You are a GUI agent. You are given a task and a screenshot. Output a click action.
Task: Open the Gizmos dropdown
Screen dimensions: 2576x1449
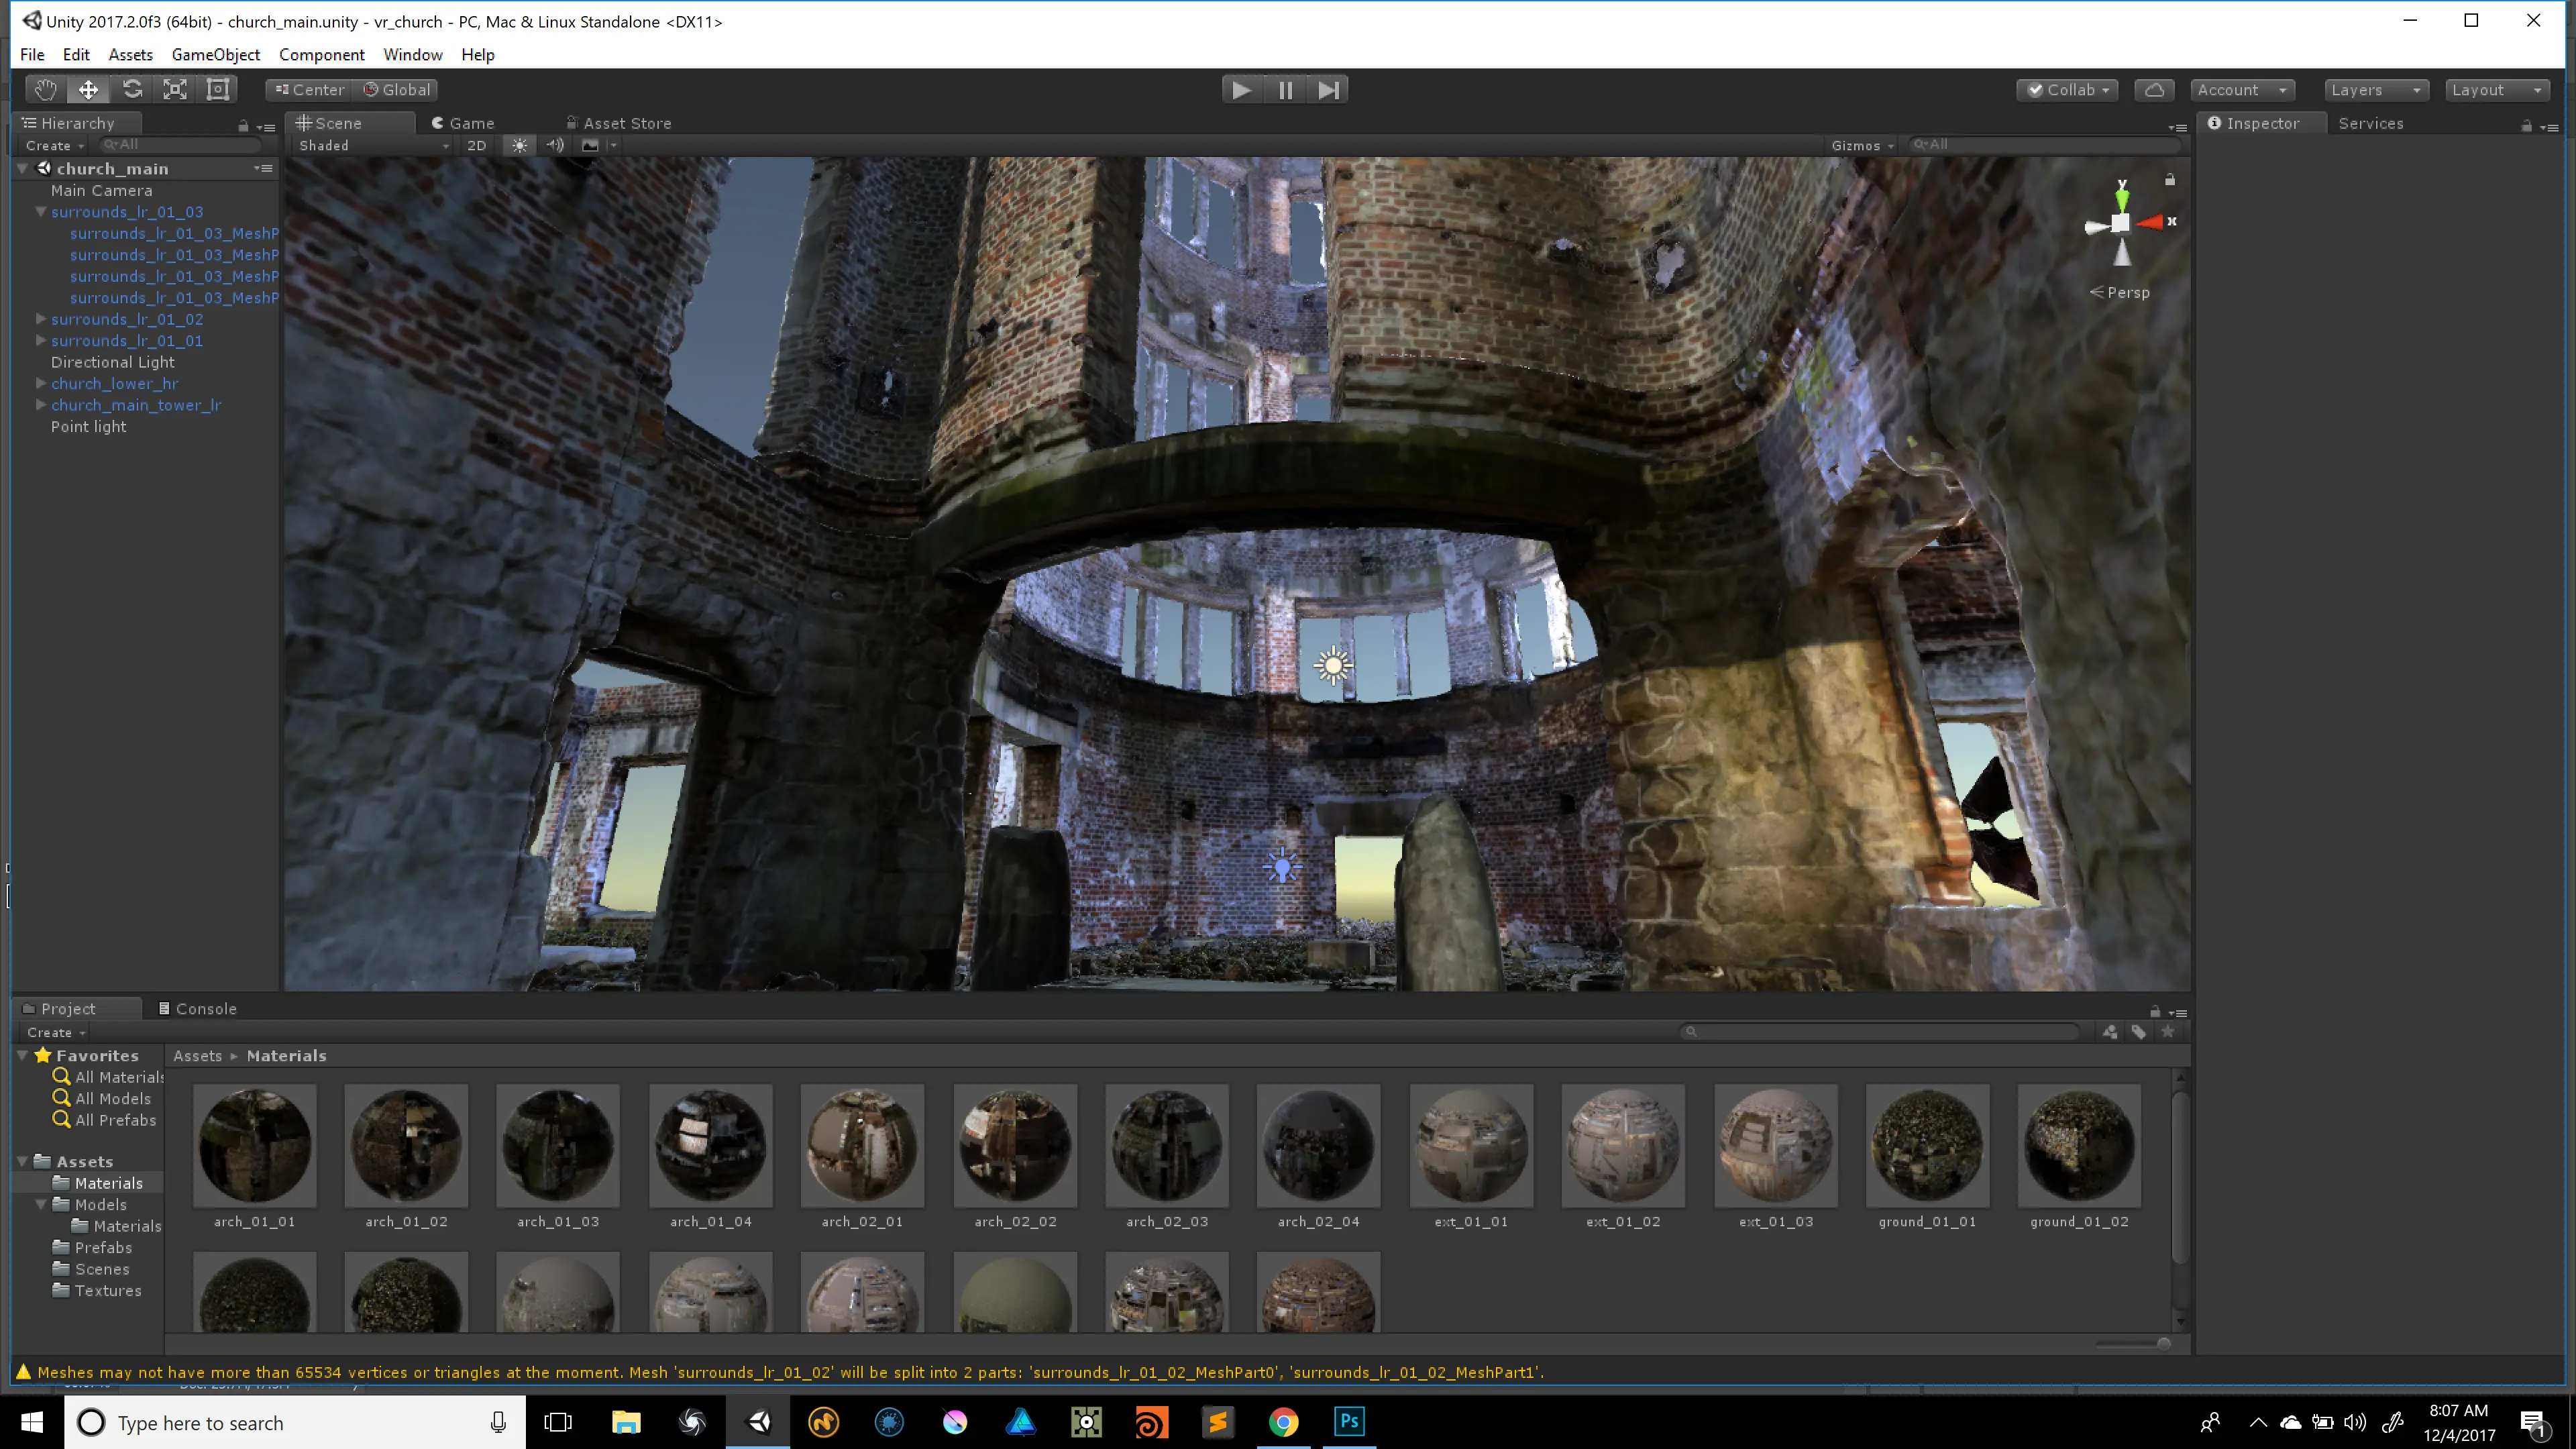[x=1862, y=145]
